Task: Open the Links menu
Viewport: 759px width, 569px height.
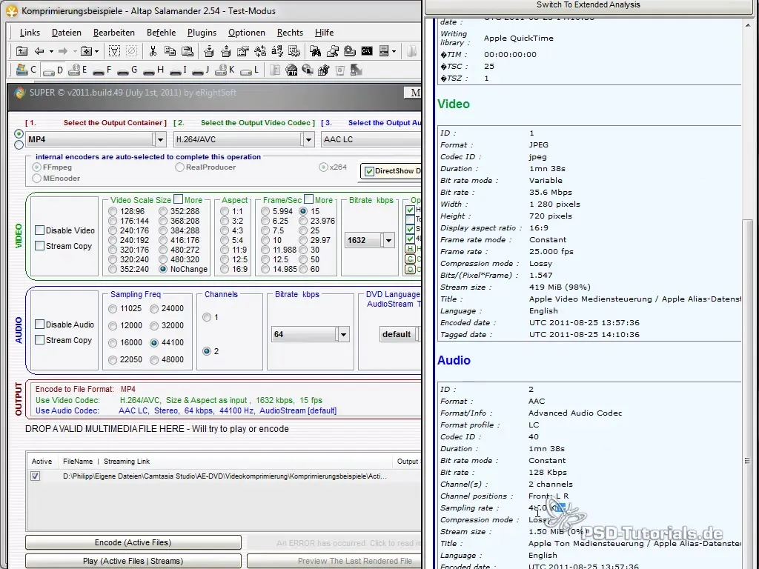Action: pyautogui.click(x=30, y=33)
